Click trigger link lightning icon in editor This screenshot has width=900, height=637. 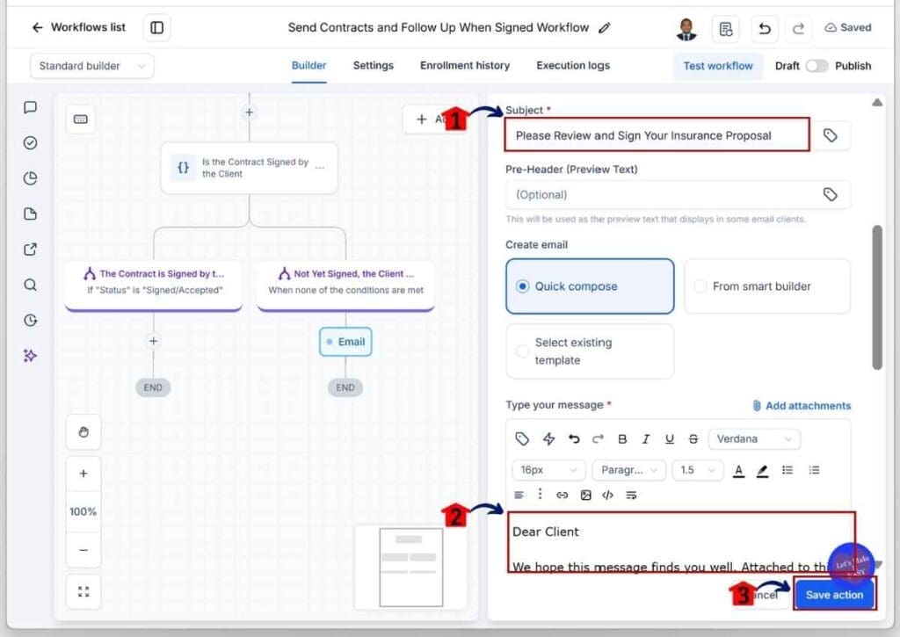tap(548, 439)
